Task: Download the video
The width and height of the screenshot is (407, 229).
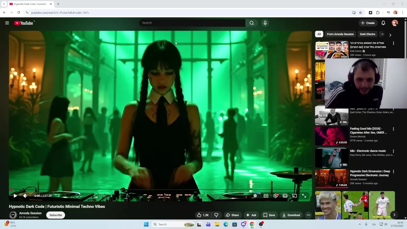Action: [x=291, y=215]
